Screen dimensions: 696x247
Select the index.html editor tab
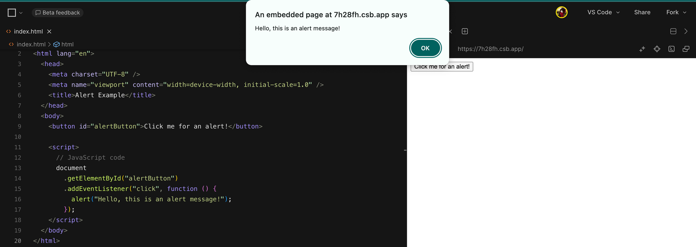click(x=28, y=32)
